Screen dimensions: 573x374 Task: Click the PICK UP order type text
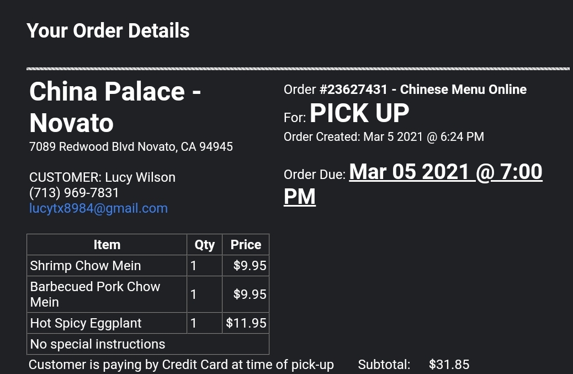359,114
